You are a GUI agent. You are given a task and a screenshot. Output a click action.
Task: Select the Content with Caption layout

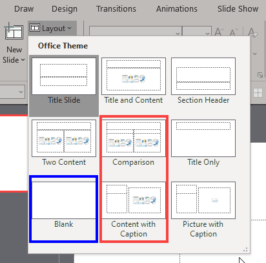coord(134,210)
